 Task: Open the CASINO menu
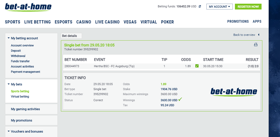84,22
